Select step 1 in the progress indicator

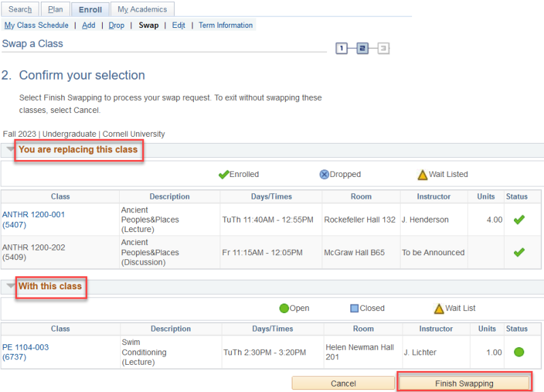pyautogui.click(x=341, y=48)
